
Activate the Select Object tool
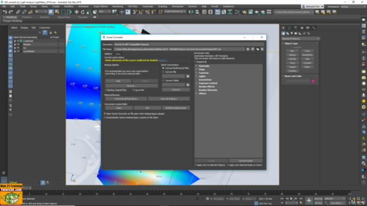[x=51, y=11]
